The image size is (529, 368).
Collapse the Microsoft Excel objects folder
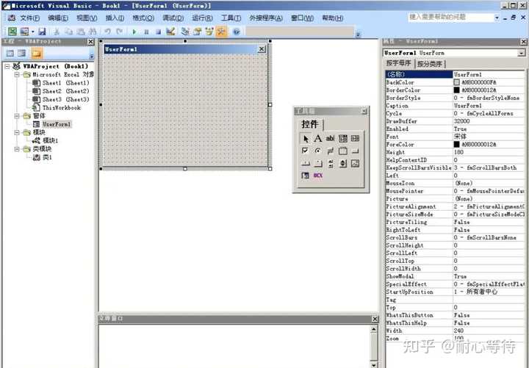pyautogui.click(x=17, y=74)
